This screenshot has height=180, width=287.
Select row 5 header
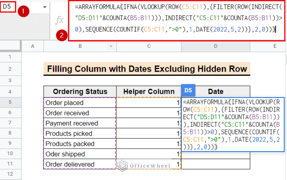pyautogui.click(x=10, y=102)
